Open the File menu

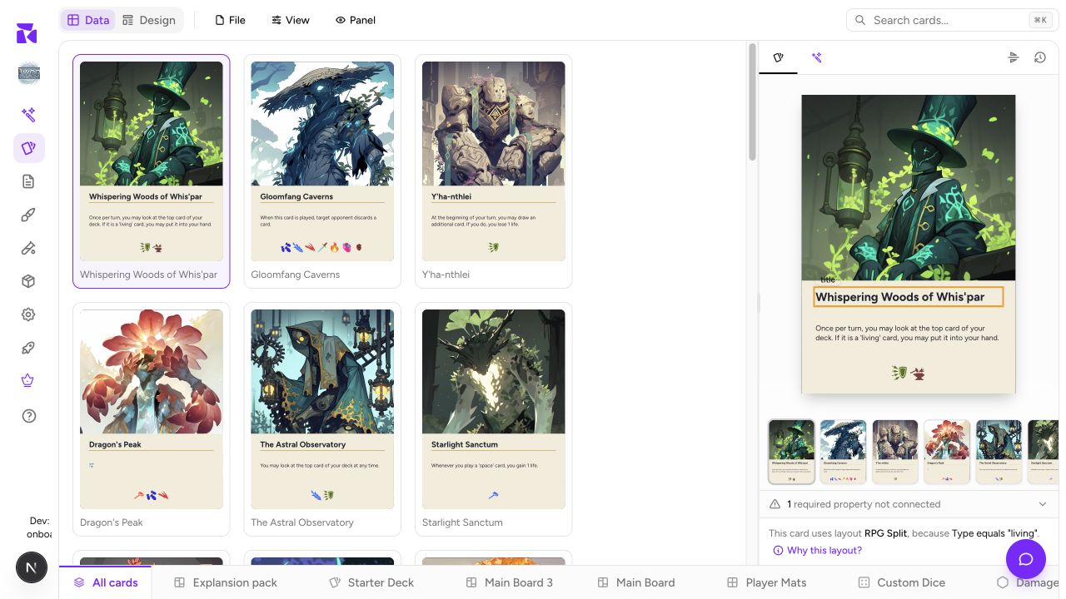(230, 20)
